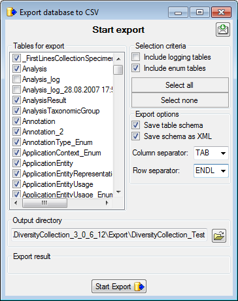The width and height of the screenshot is (238, 301).
Task: Click the scroll down arrow in tables list
Action: [118, 192]
